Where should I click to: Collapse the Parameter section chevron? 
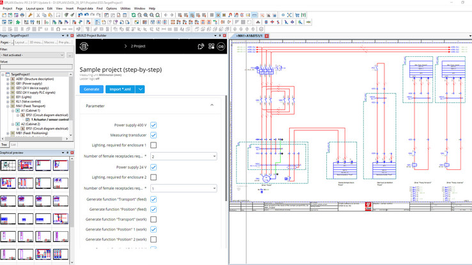pos(212,105)
